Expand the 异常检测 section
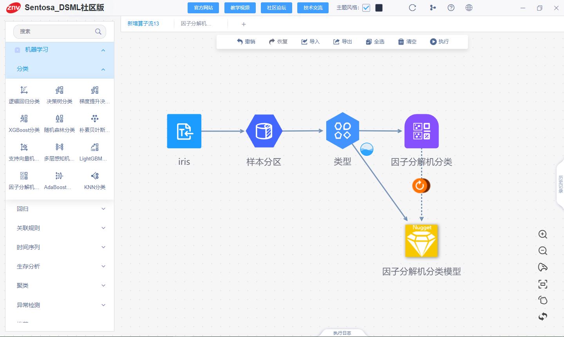The image size is (564, 337). click(103, 305)
